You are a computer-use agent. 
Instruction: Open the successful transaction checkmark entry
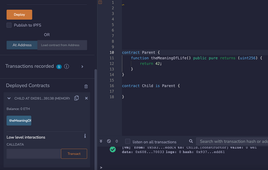click(113, 149)
